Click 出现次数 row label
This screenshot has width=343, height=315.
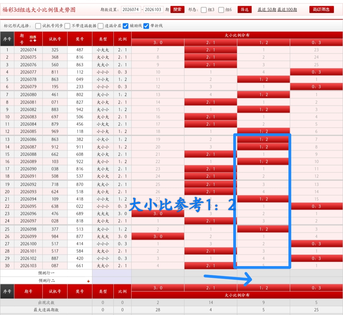click(x=46, y=303)
